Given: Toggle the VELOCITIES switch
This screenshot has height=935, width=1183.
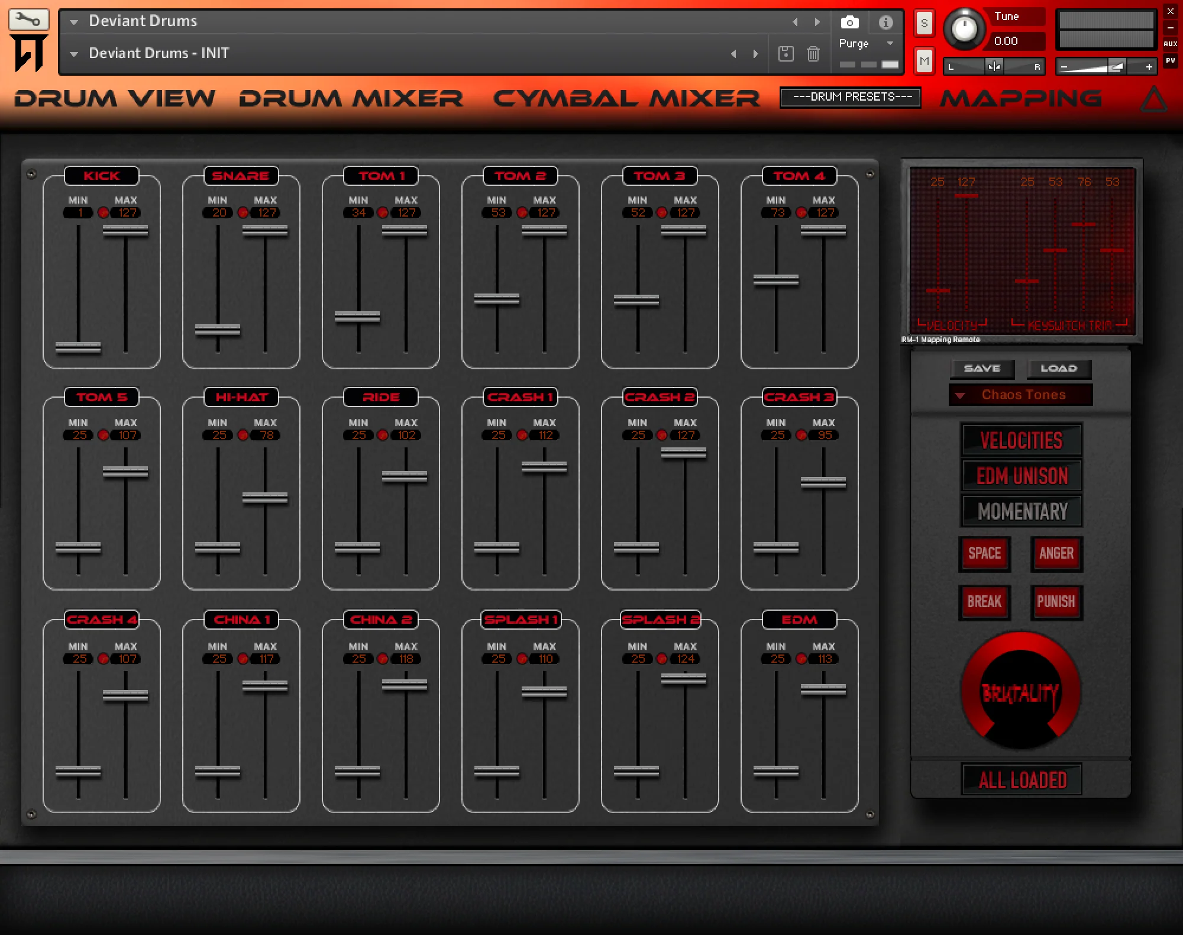Looking at the screenshot, I should tap(1022, 440).
